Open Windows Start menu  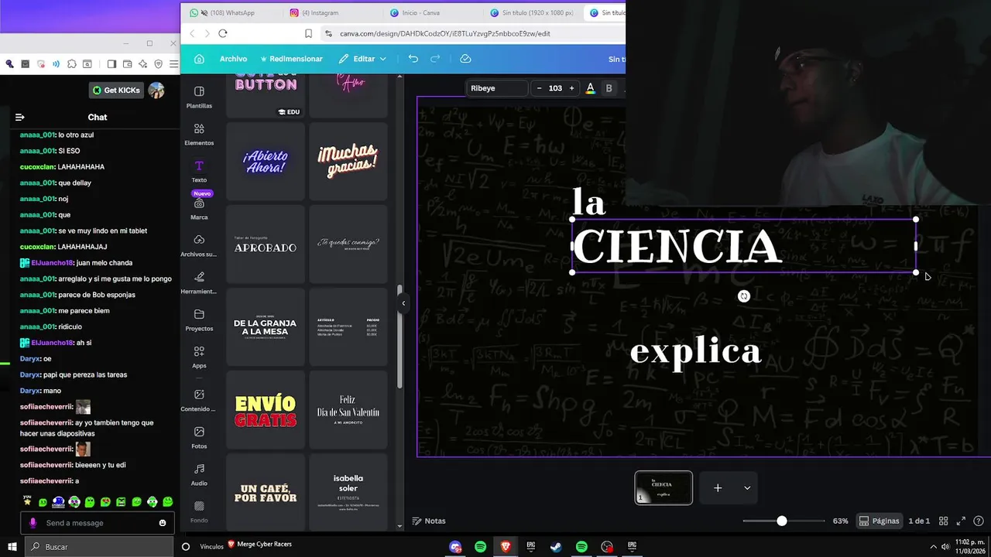[x=12, y=547]
